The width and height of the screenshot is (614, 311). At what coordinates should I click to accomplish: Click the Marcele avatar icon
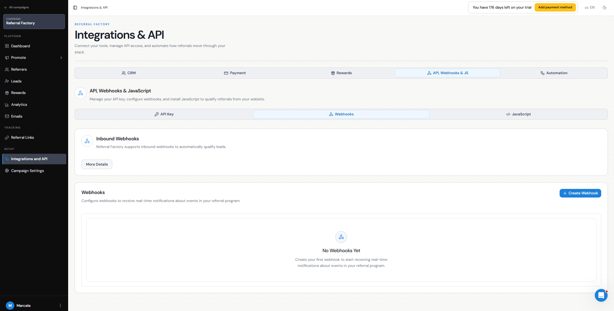(10, 306)
